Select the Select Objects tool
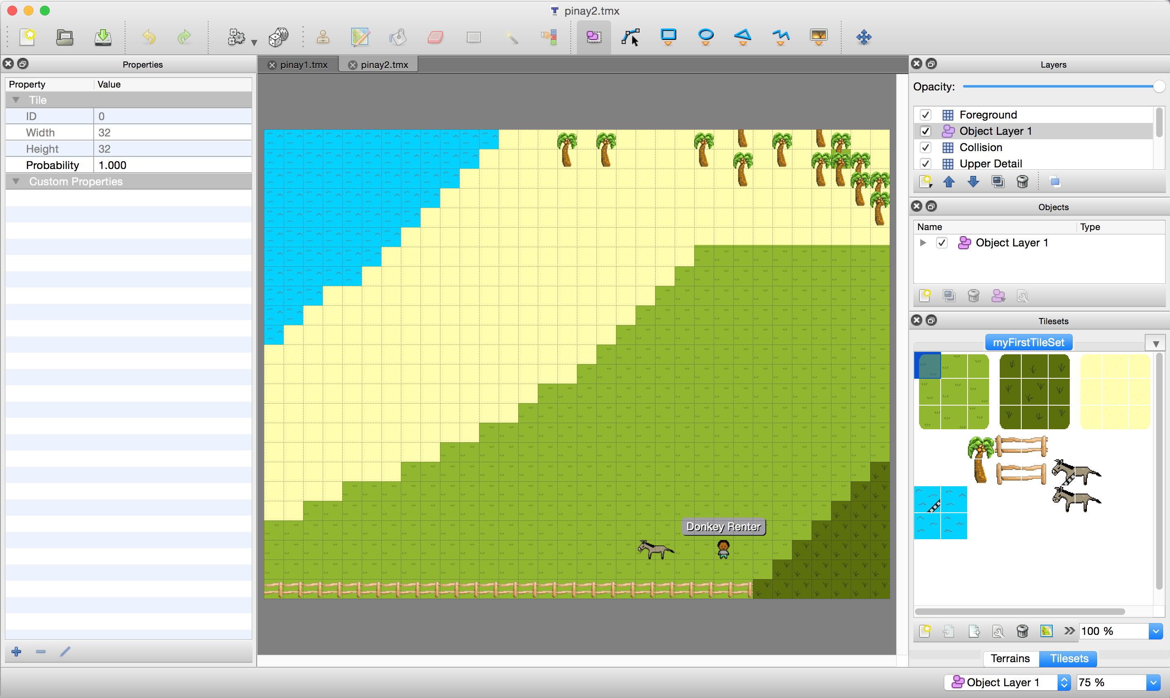Image resolution: width=1170 pixels, height=698 pixels. pyautogui.click(x=594, y=37)
